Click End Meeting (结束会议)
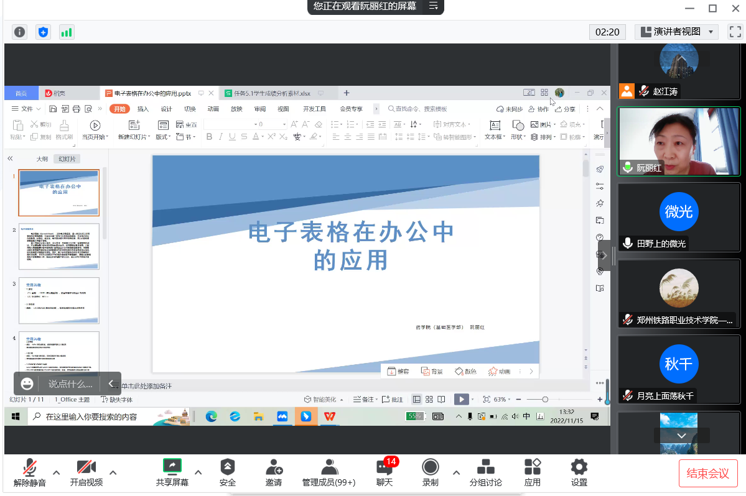Screen dimensions: 746x496 tap(707, 473)
